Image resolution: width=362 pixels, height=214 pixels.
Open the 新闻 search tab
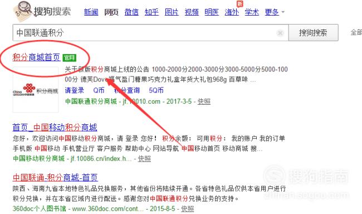pos(91,12)
